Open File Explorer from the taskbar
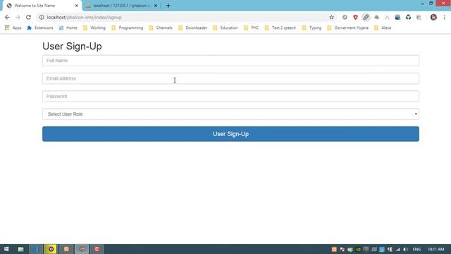 20,249
